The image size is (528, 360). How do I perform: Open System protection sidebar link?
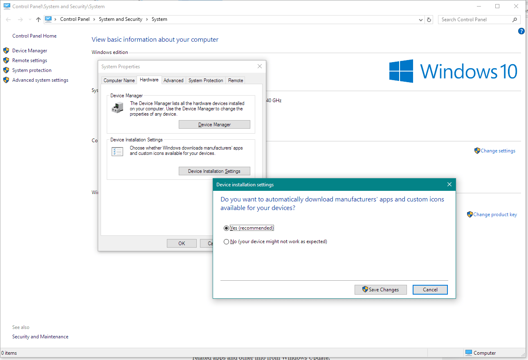pos(32,70)
